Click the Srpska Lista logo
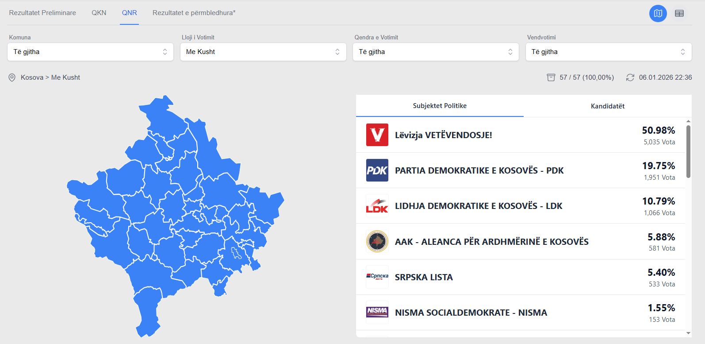The image size is (705, 344). (x=377, y=277)
